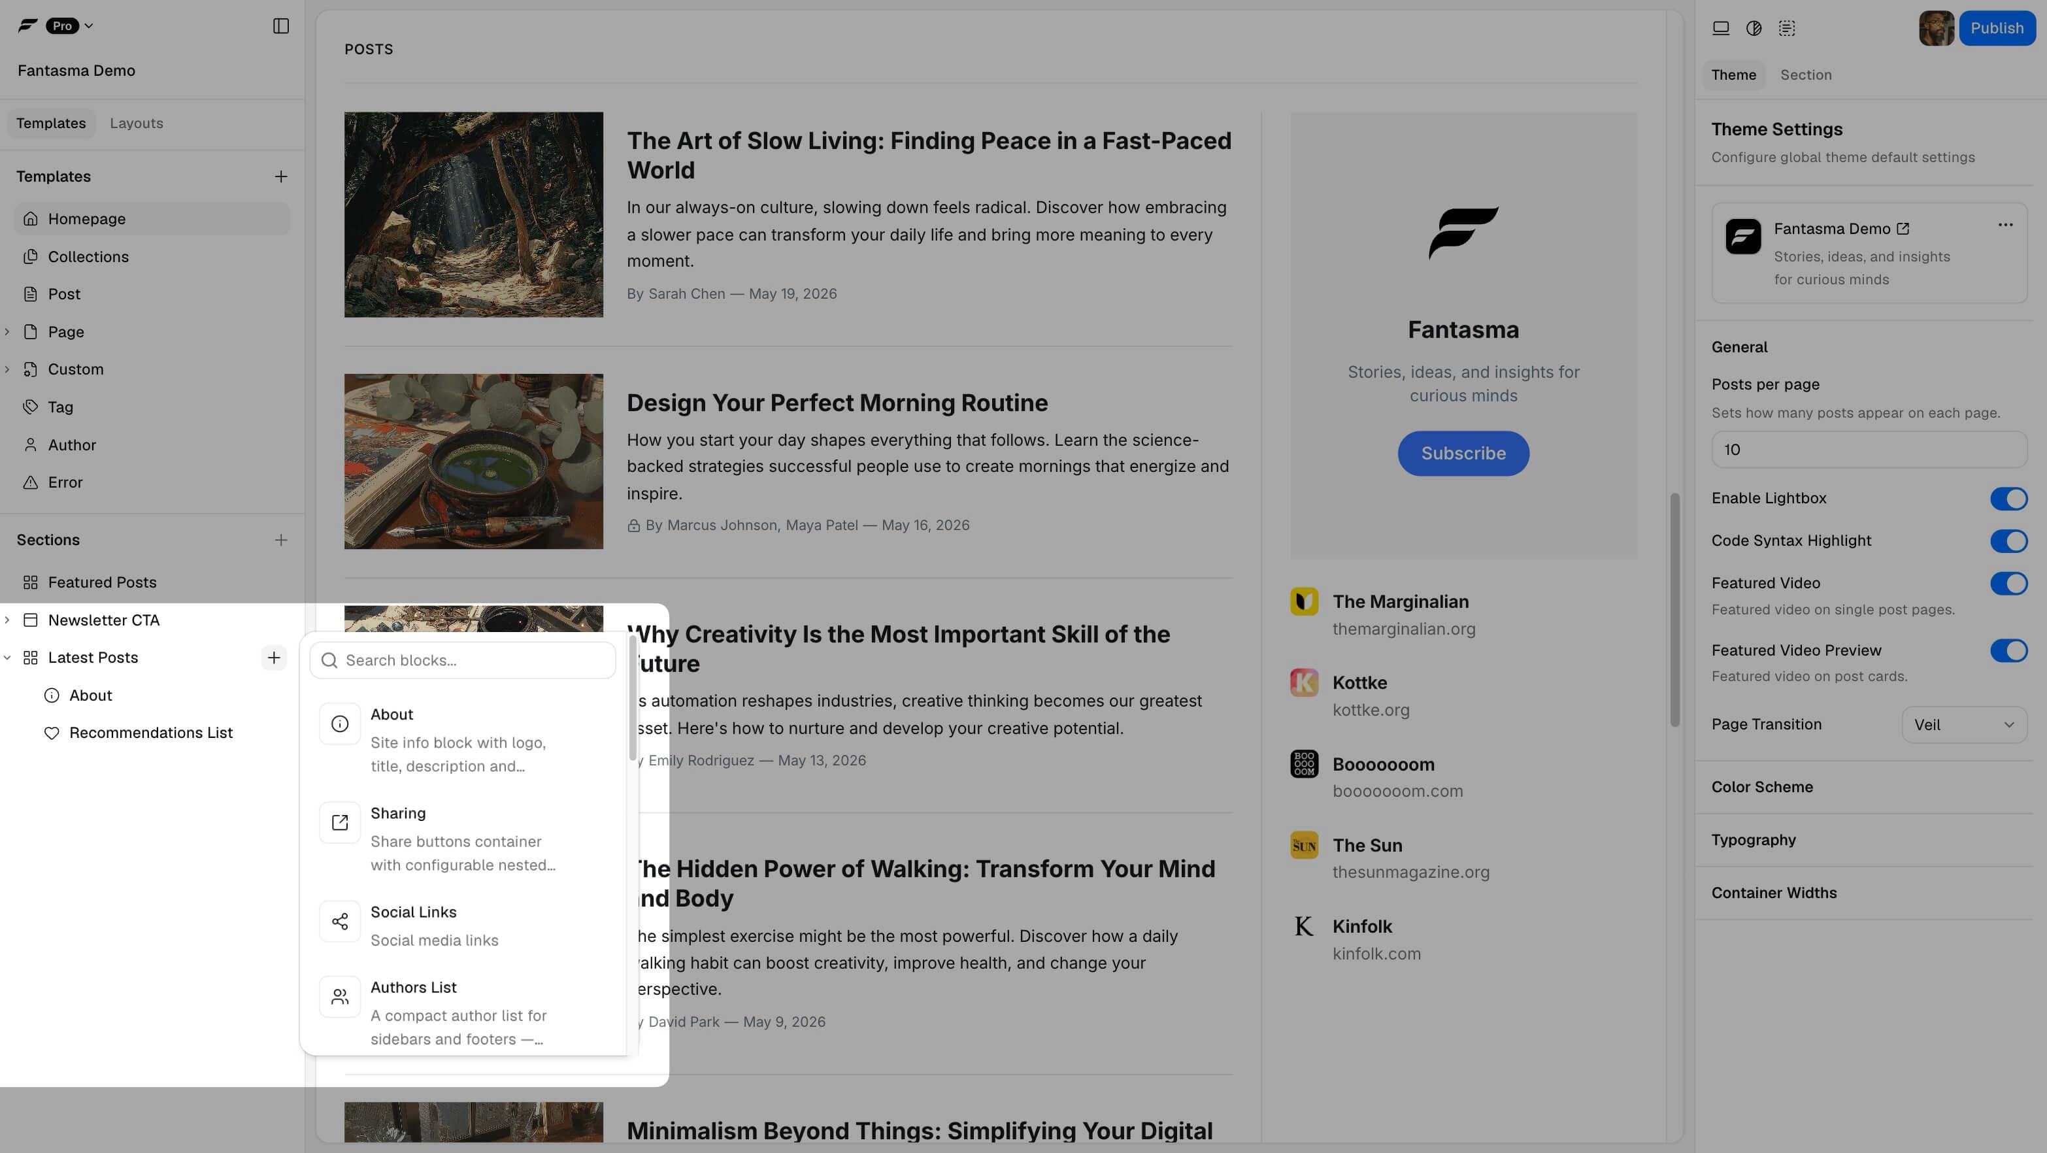Open the Pro plan dropdown chevron
This screenshot has height=1153, width=2047.
point(89,26)
